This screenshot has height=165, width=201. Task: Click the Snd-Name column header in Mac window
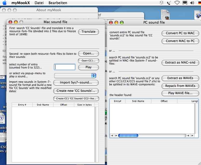tap(43, 105)
